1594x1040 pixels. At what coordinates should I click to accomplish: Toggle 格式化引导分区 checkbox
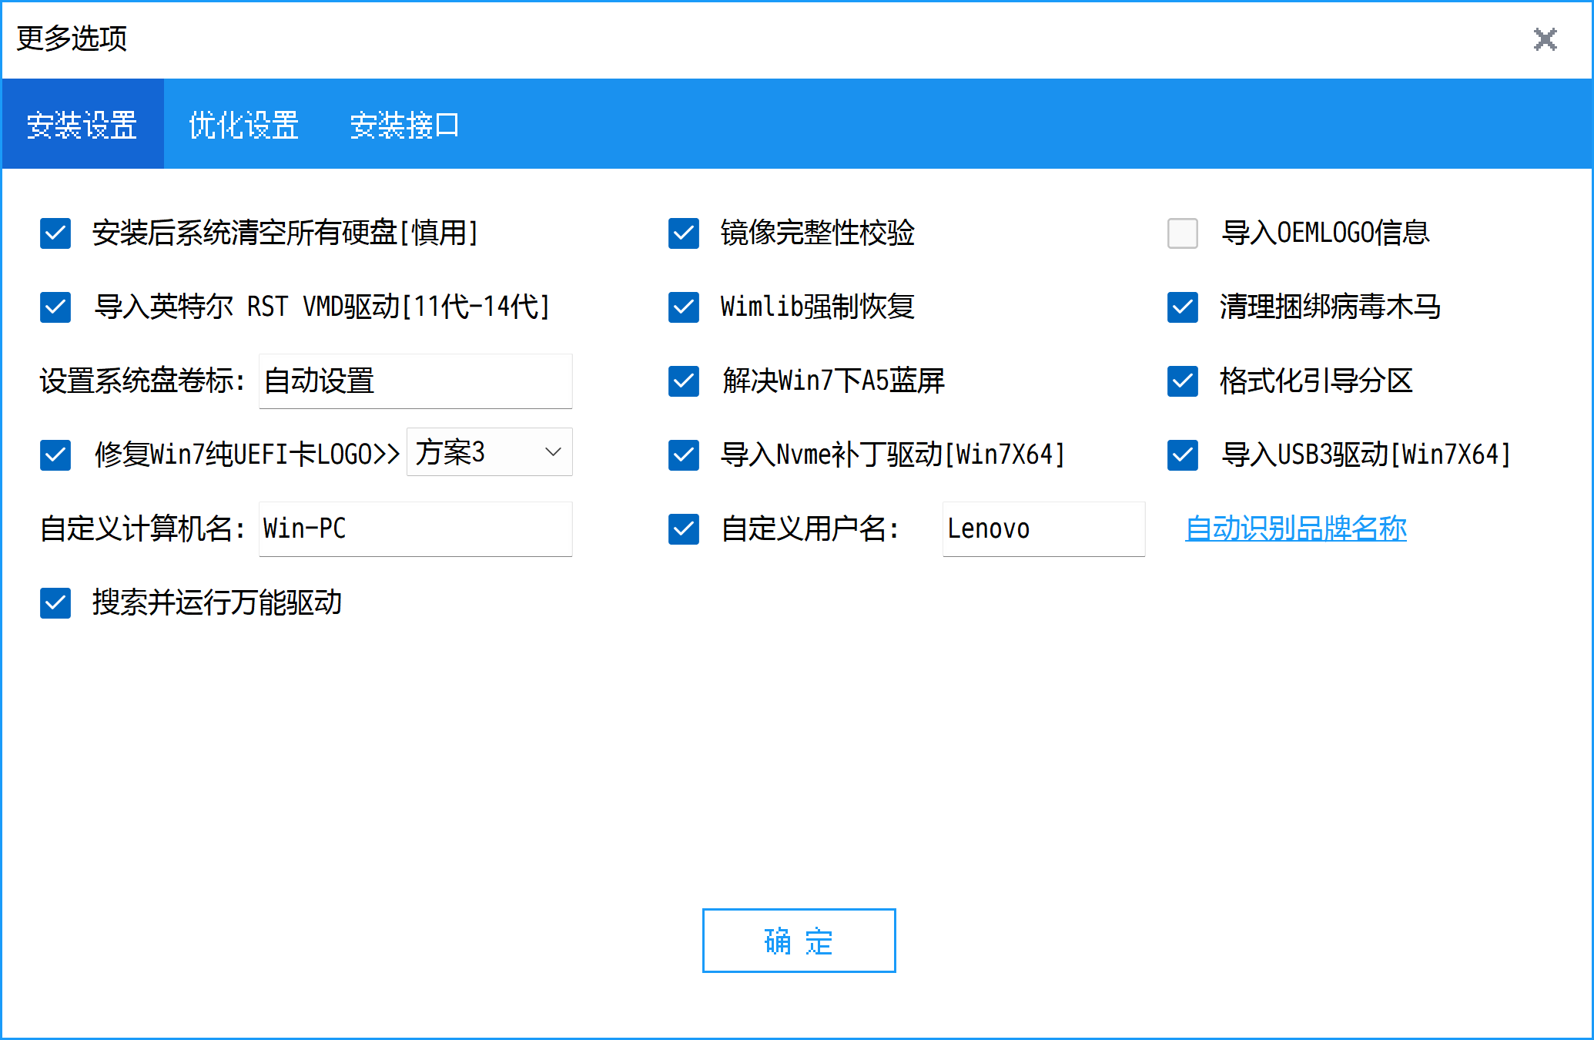(1182, 381)
